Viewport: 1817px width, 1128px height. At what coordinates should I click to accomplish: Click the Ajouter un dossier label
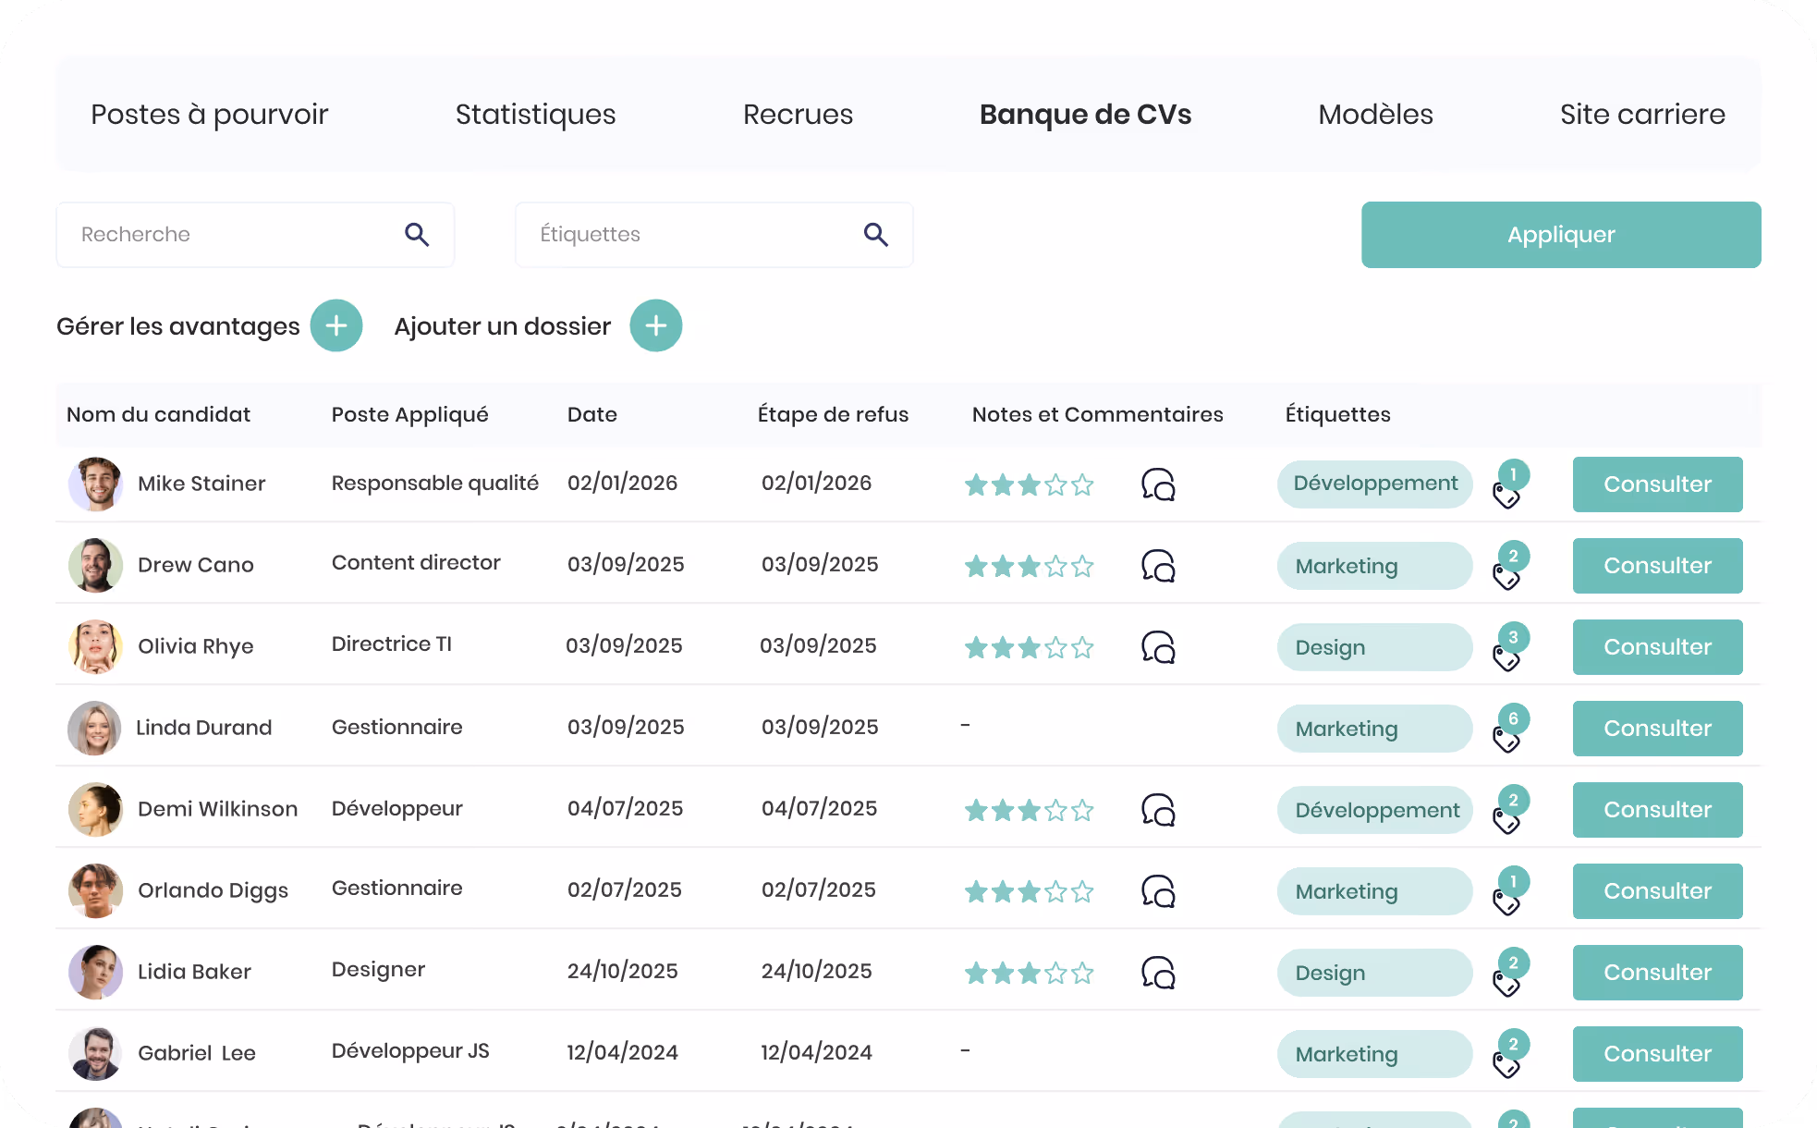[503, 326]
